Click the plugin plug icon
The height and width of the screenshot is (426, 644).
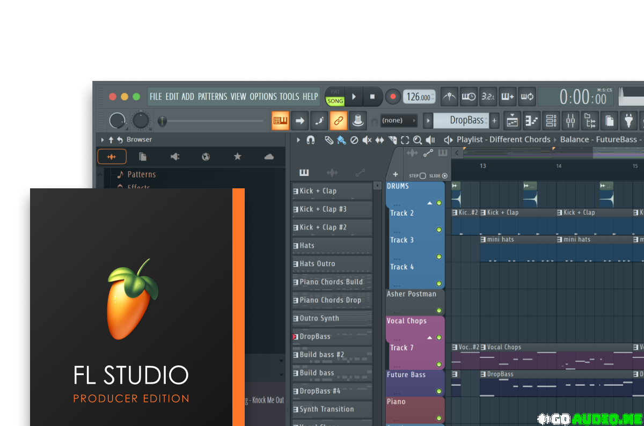[628, 121]
